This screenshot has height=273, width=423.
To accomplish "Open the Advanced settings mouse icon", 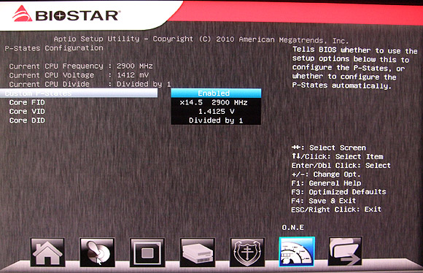I will pos(97,253).
